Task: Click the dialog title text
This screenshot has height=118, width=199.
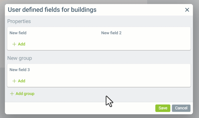Action: (52, 10)
